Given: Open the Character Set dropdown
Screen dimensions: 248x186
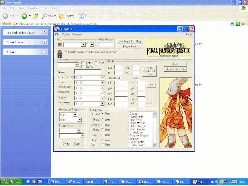Looking at the screenshot, I should (102, 77).
